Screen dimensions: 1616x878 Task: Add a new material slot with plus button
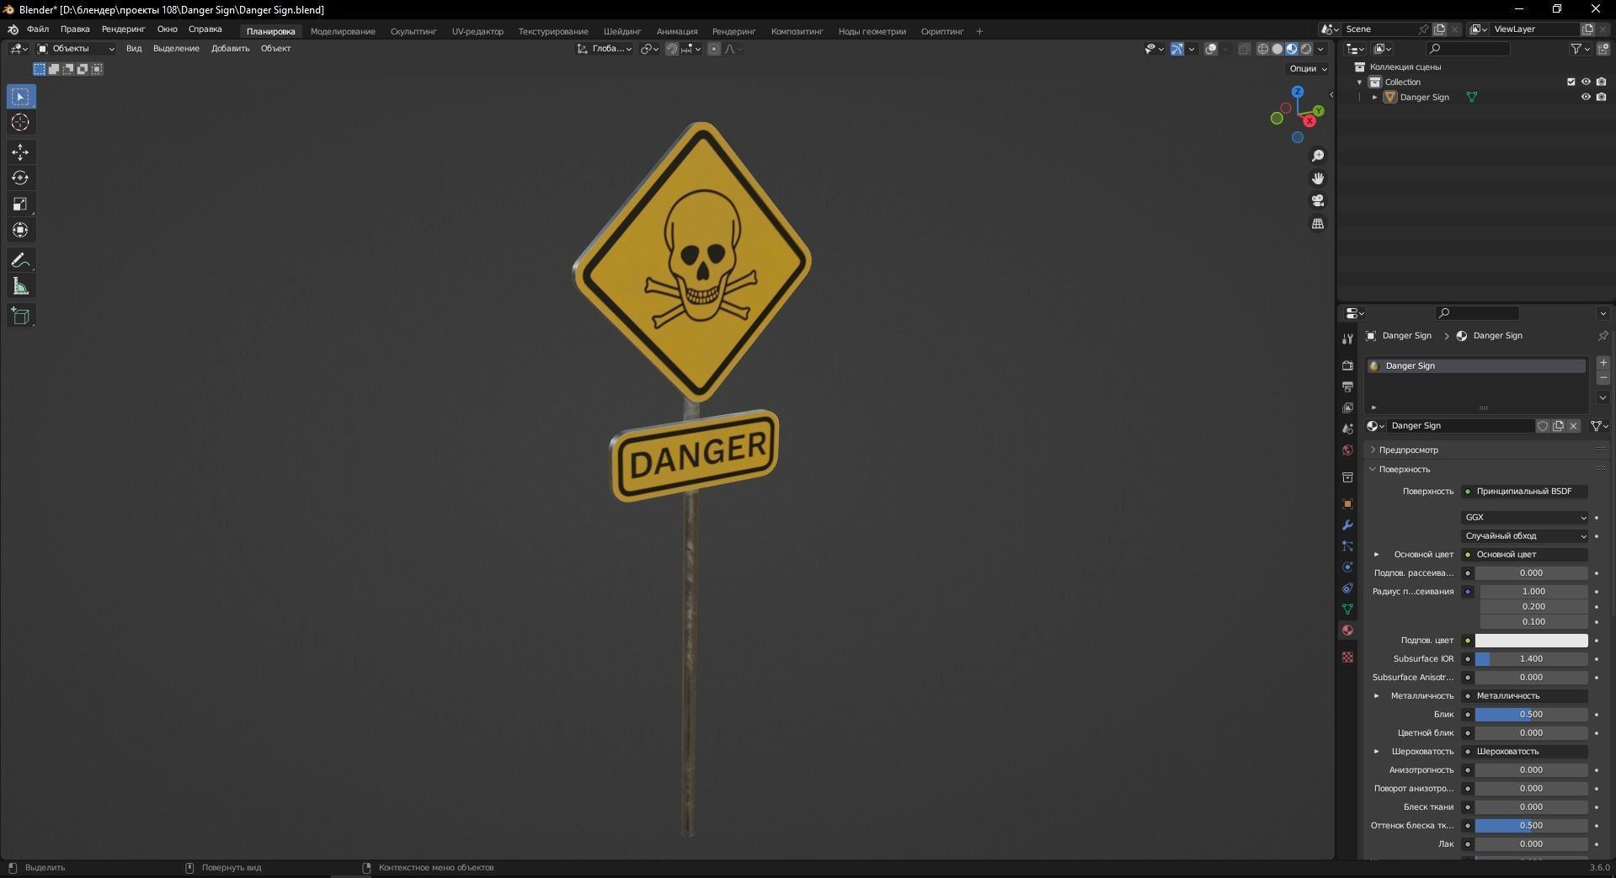pyautogui.click(x=1603, y=363)
